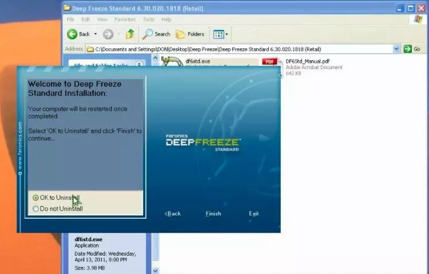Collapse the File and Folder Tasks panel
Screen dimensions: 429x274
click(139, 64)
